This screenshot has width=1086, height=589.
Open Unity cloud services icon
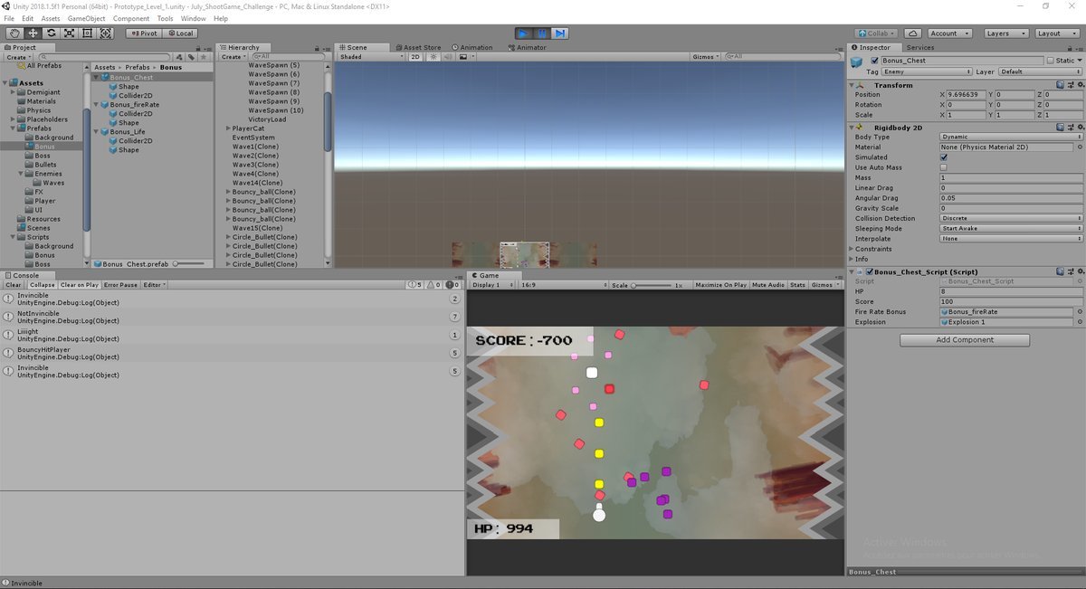click(911, 33)
